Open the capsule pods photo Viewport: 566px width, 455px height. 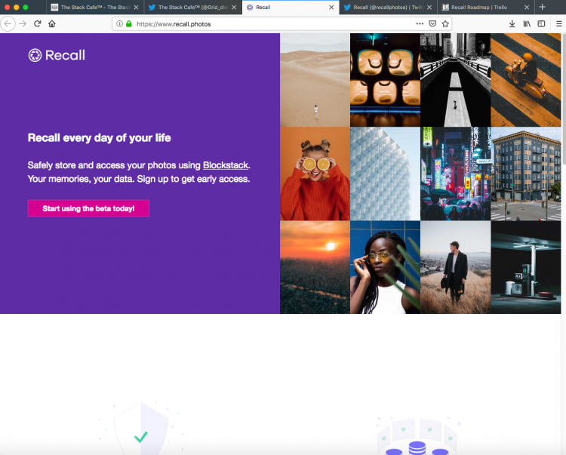(x=385, y=80)
